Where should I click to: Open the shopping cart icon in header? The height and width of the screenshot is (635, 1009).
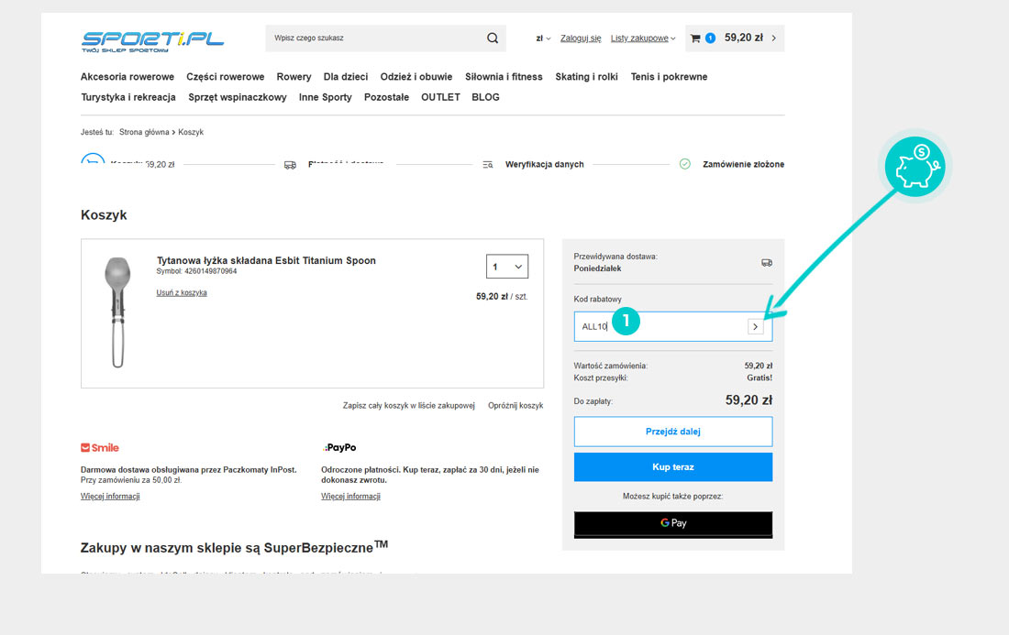(695, 38)
